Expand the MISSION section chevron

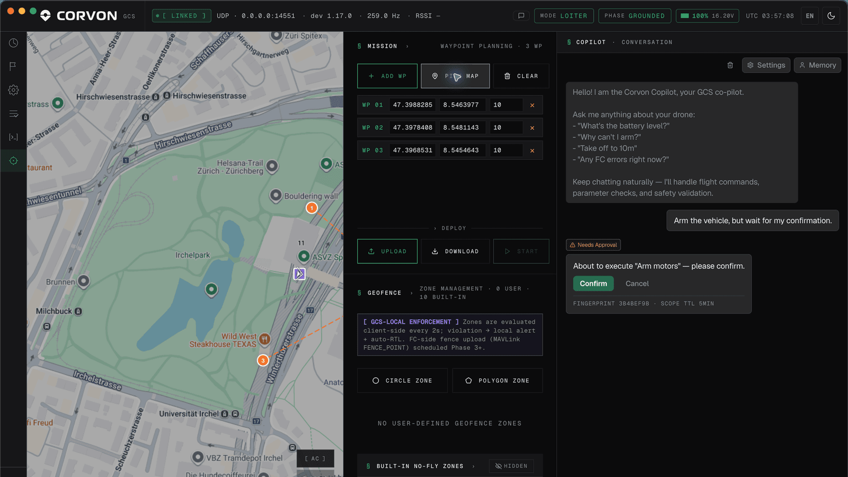point(407,46)
